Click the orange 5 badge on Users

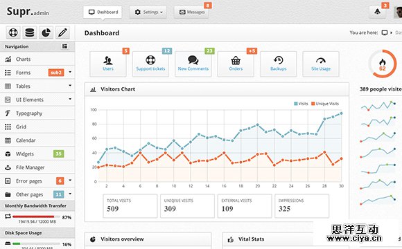pyautogui.click(x=125, y=51)
